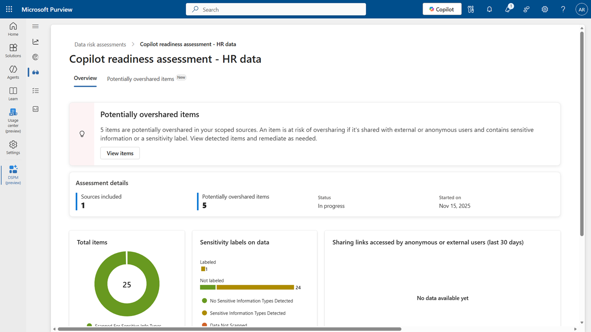The image size is (591, 332).
Task: Open DSPM (preview) in sidebar
Action: pos(13,175)
